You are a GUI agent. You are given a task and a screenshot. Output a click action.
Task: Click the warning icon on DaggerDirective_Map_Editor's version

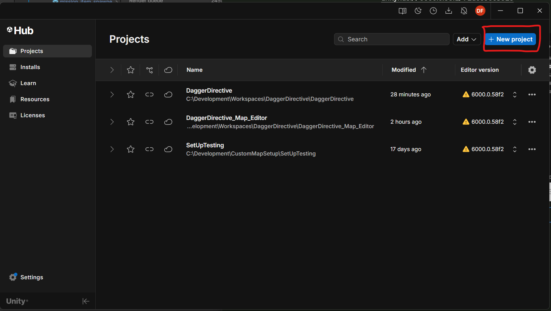[x=466, y=122]
